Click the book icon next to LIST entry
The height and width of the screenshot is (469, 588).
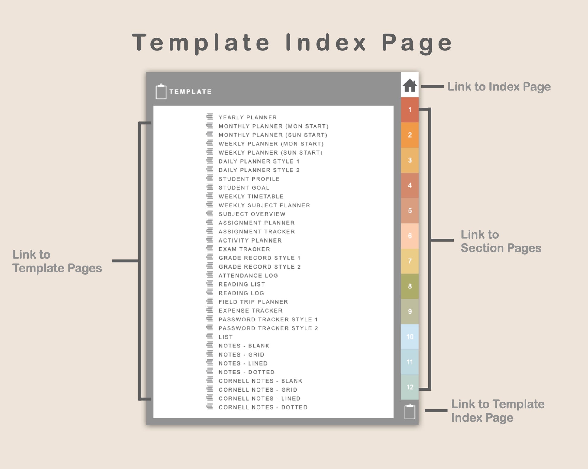[209, 336]
